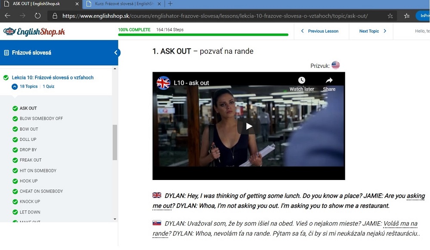Viewport: 430px width, 250px height.
Task: Click the checkmark next to FREAK OUT
Action: pyautogui.click(x=15, y=160)
